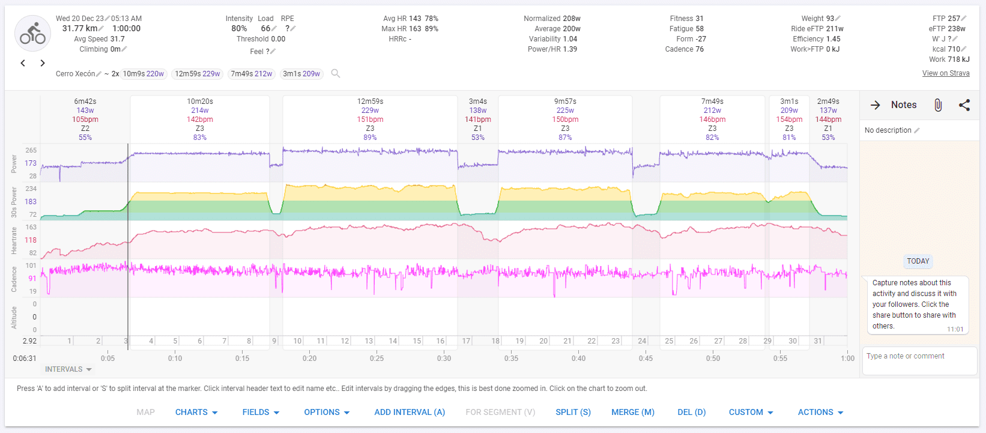Click the cycling activity type icon
This screenshot has height=433, width=986.
[x=32, y=34]
